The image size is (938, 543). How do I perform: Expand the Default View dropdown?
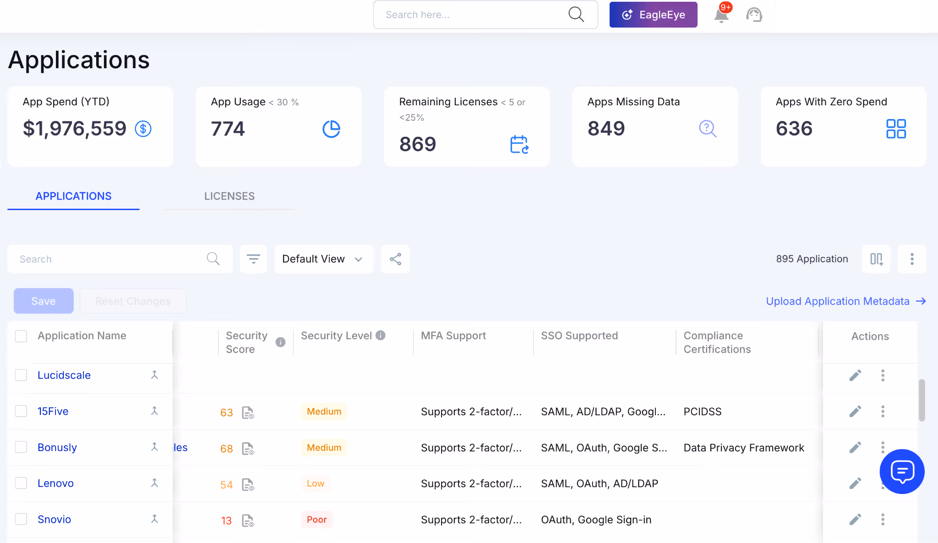click(323, 259)
